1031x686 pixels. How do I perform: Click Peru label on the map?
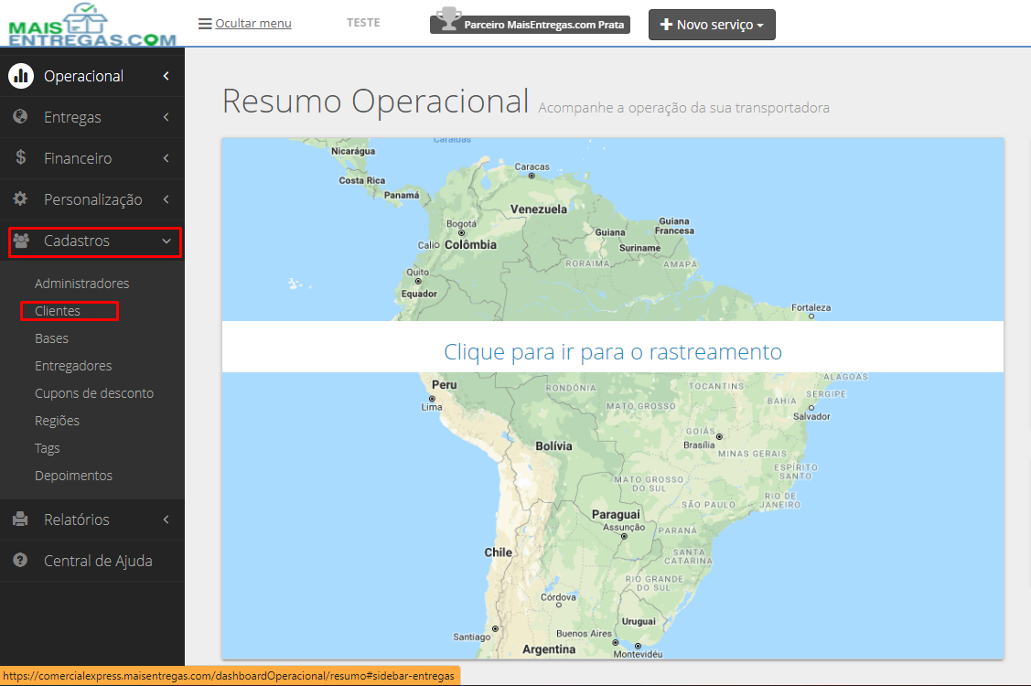[x=444, y=385]
